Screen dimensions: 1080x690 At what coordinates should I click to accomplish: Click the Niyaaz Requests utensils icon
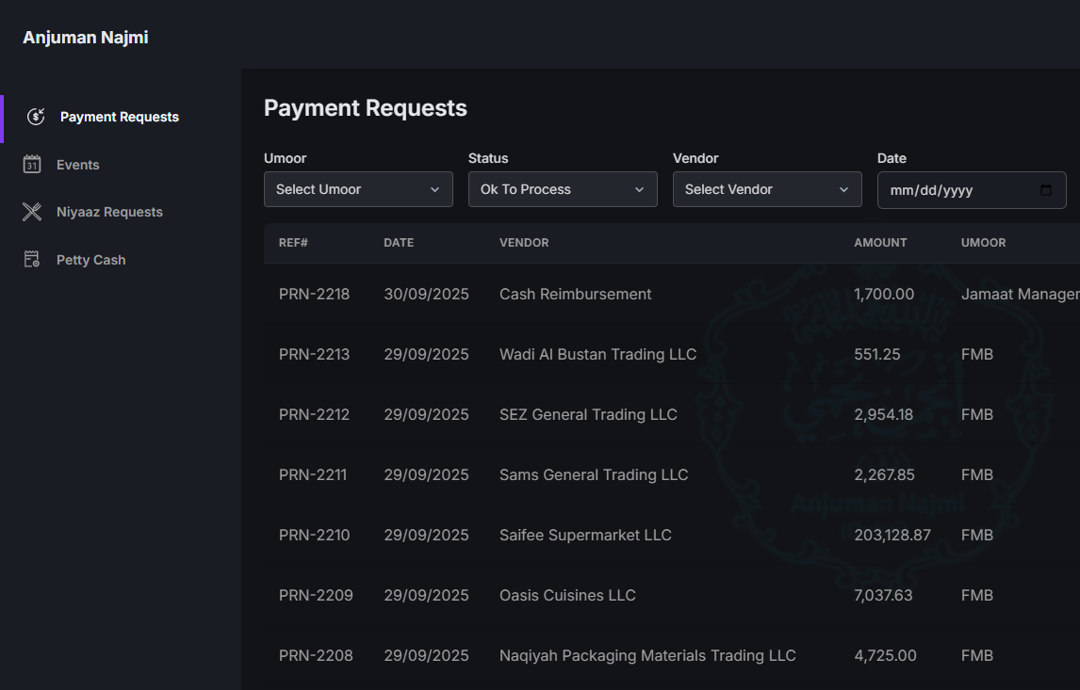31,211
